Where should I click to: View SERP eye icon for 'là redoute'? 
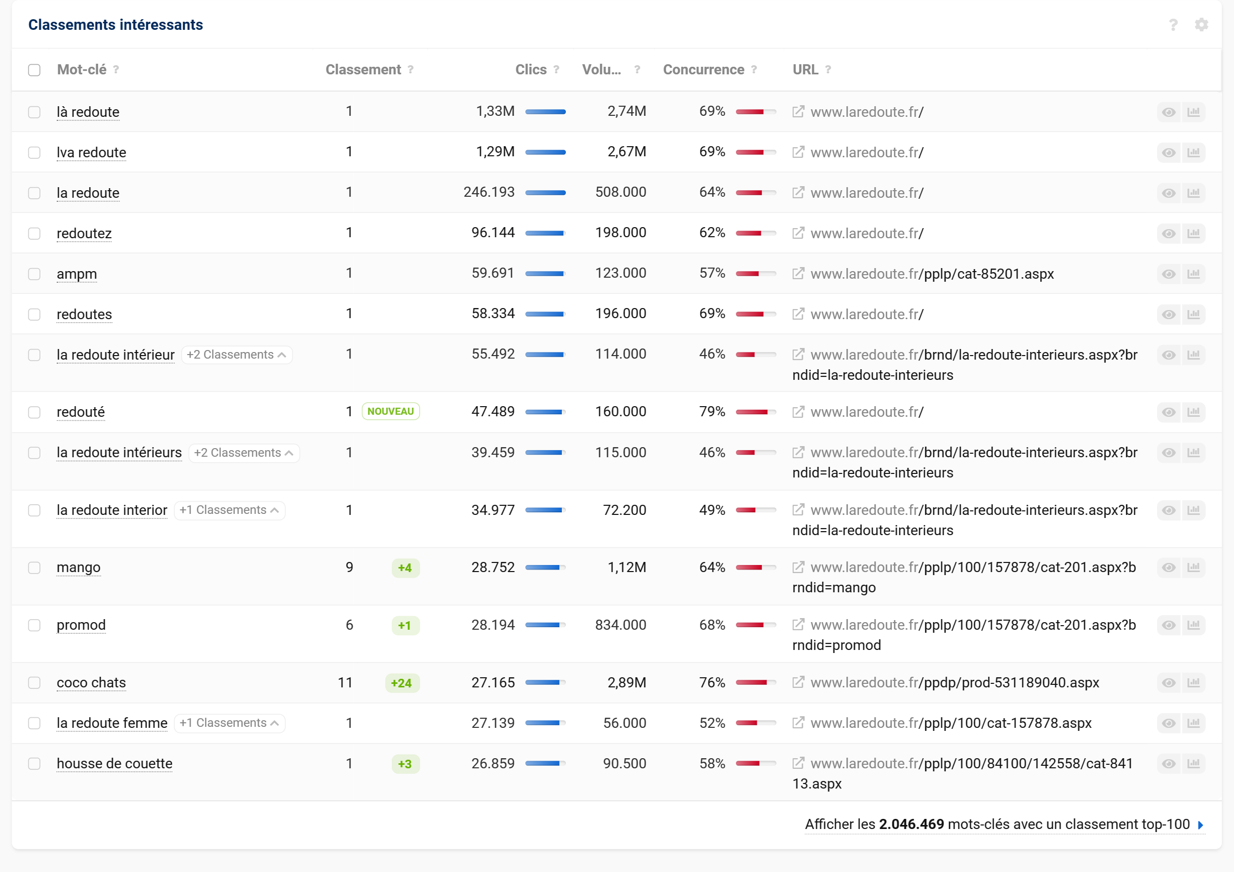[x=1169, y=112]
